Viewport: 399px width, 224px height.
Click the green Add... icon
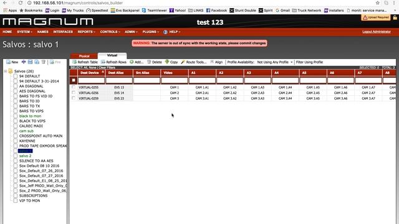(x=132, y=62)
